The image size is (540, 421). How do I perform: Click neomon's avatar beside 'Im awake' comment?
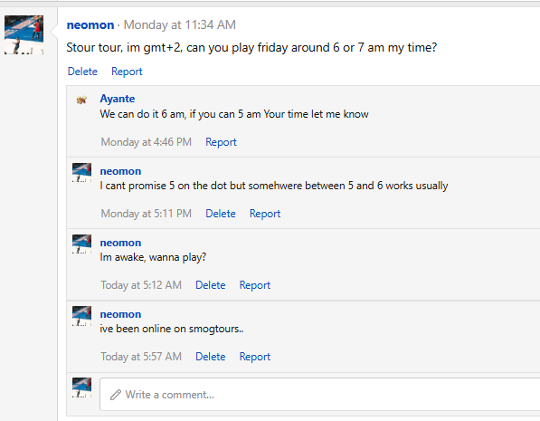click(x=81, y=244)
